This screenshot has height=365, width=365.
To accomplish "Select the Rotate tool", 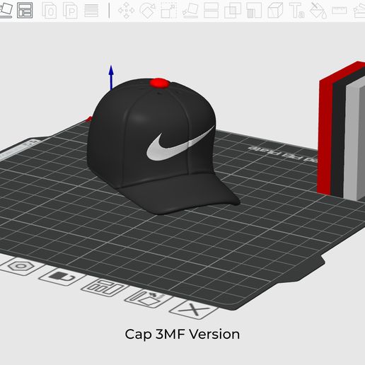I will pyautogui.click(x=147, y=10).
